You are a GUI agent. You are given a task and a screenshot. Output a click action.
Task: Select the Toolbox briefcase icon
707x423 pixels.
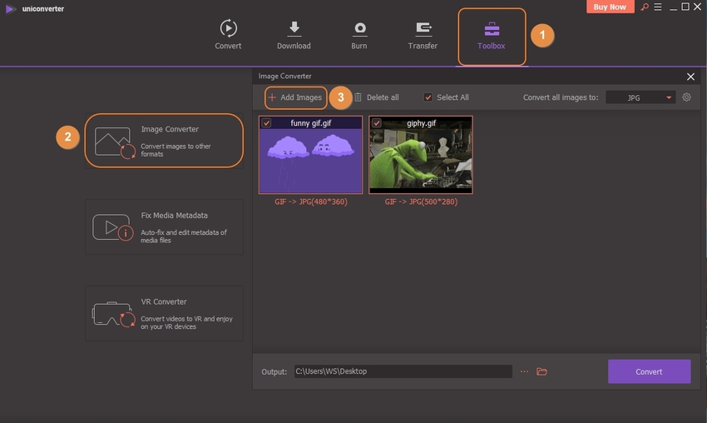(491, 28)
